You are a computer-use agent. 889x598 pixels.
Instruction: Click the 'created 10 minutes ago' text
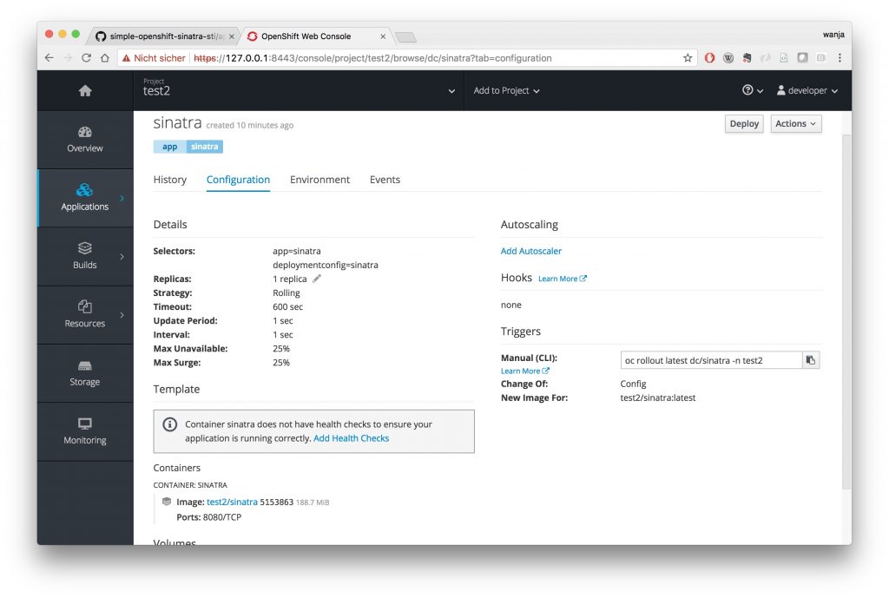tap(249, 125)
